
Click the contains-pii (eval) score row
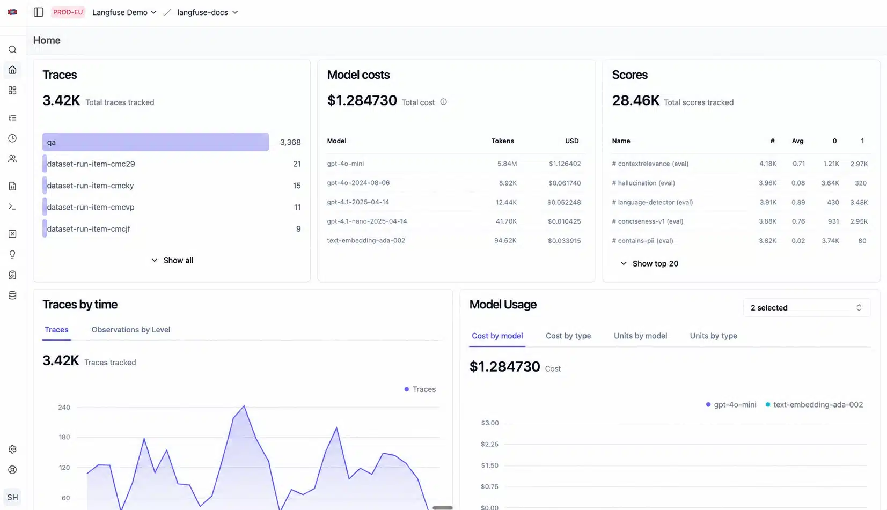(741, 241)
